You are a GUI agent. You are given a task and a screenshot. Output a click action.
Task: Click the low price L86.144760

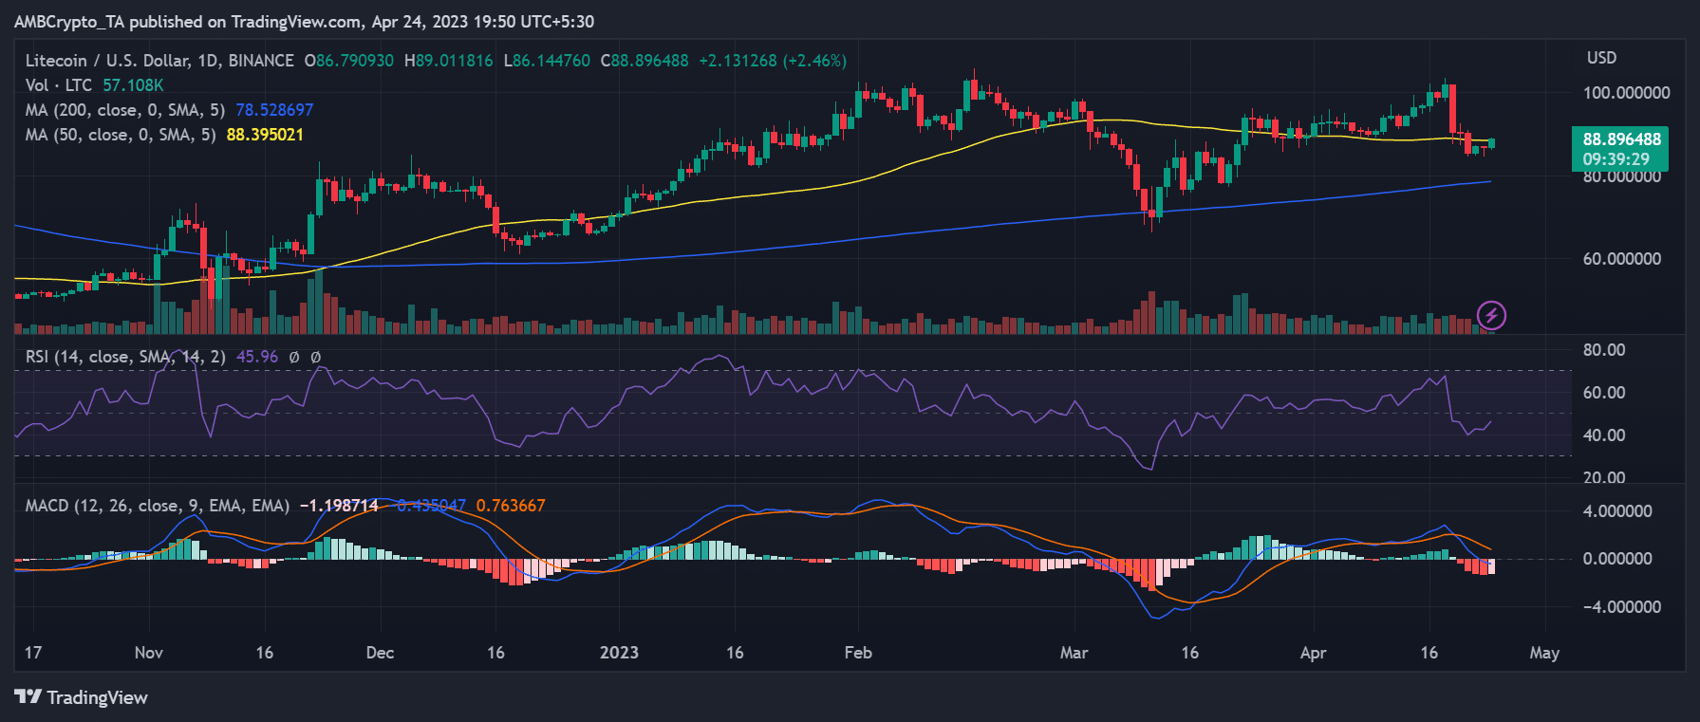(x=547, y=61)
